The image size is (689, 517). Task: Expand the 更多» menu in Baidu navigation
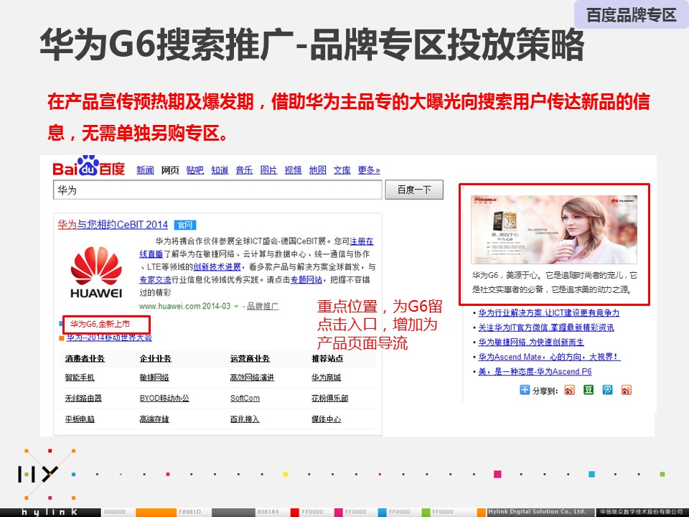[x=368, y=170]
